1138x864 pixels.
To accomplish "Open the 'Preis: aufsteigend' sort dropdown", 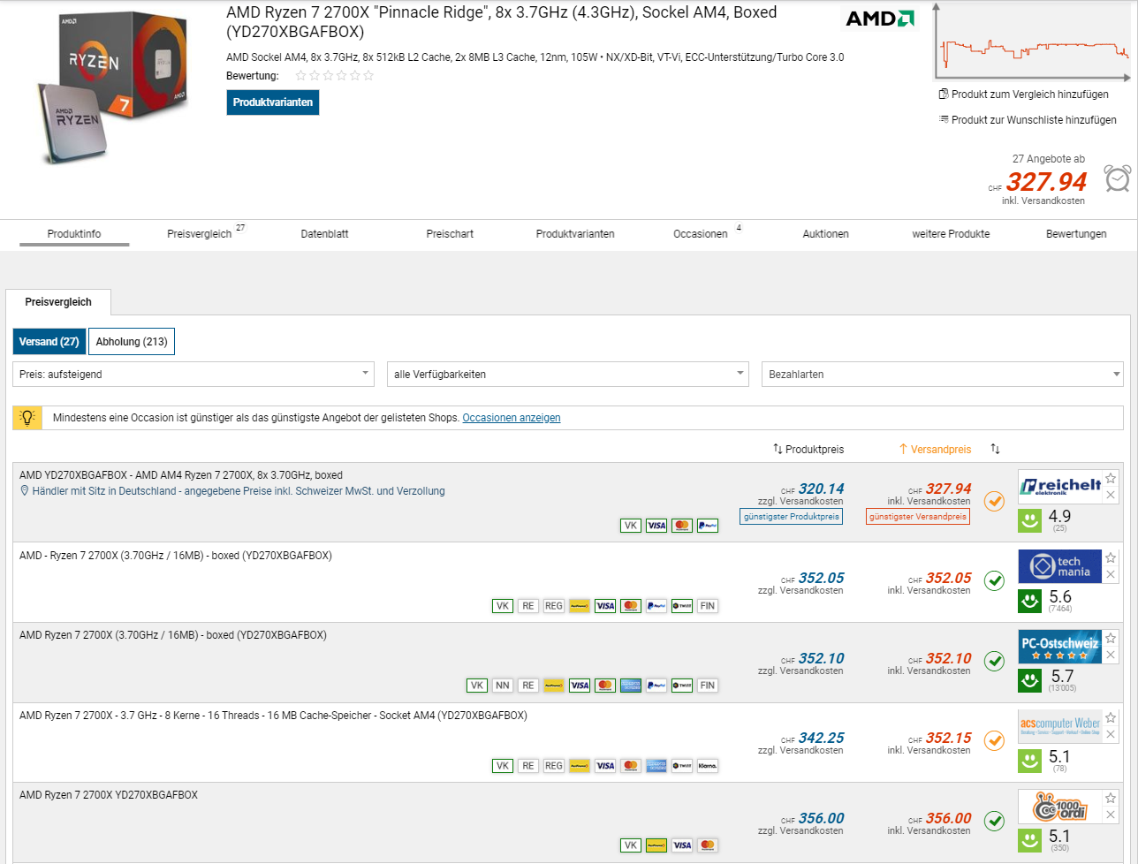I will [193, 375].
